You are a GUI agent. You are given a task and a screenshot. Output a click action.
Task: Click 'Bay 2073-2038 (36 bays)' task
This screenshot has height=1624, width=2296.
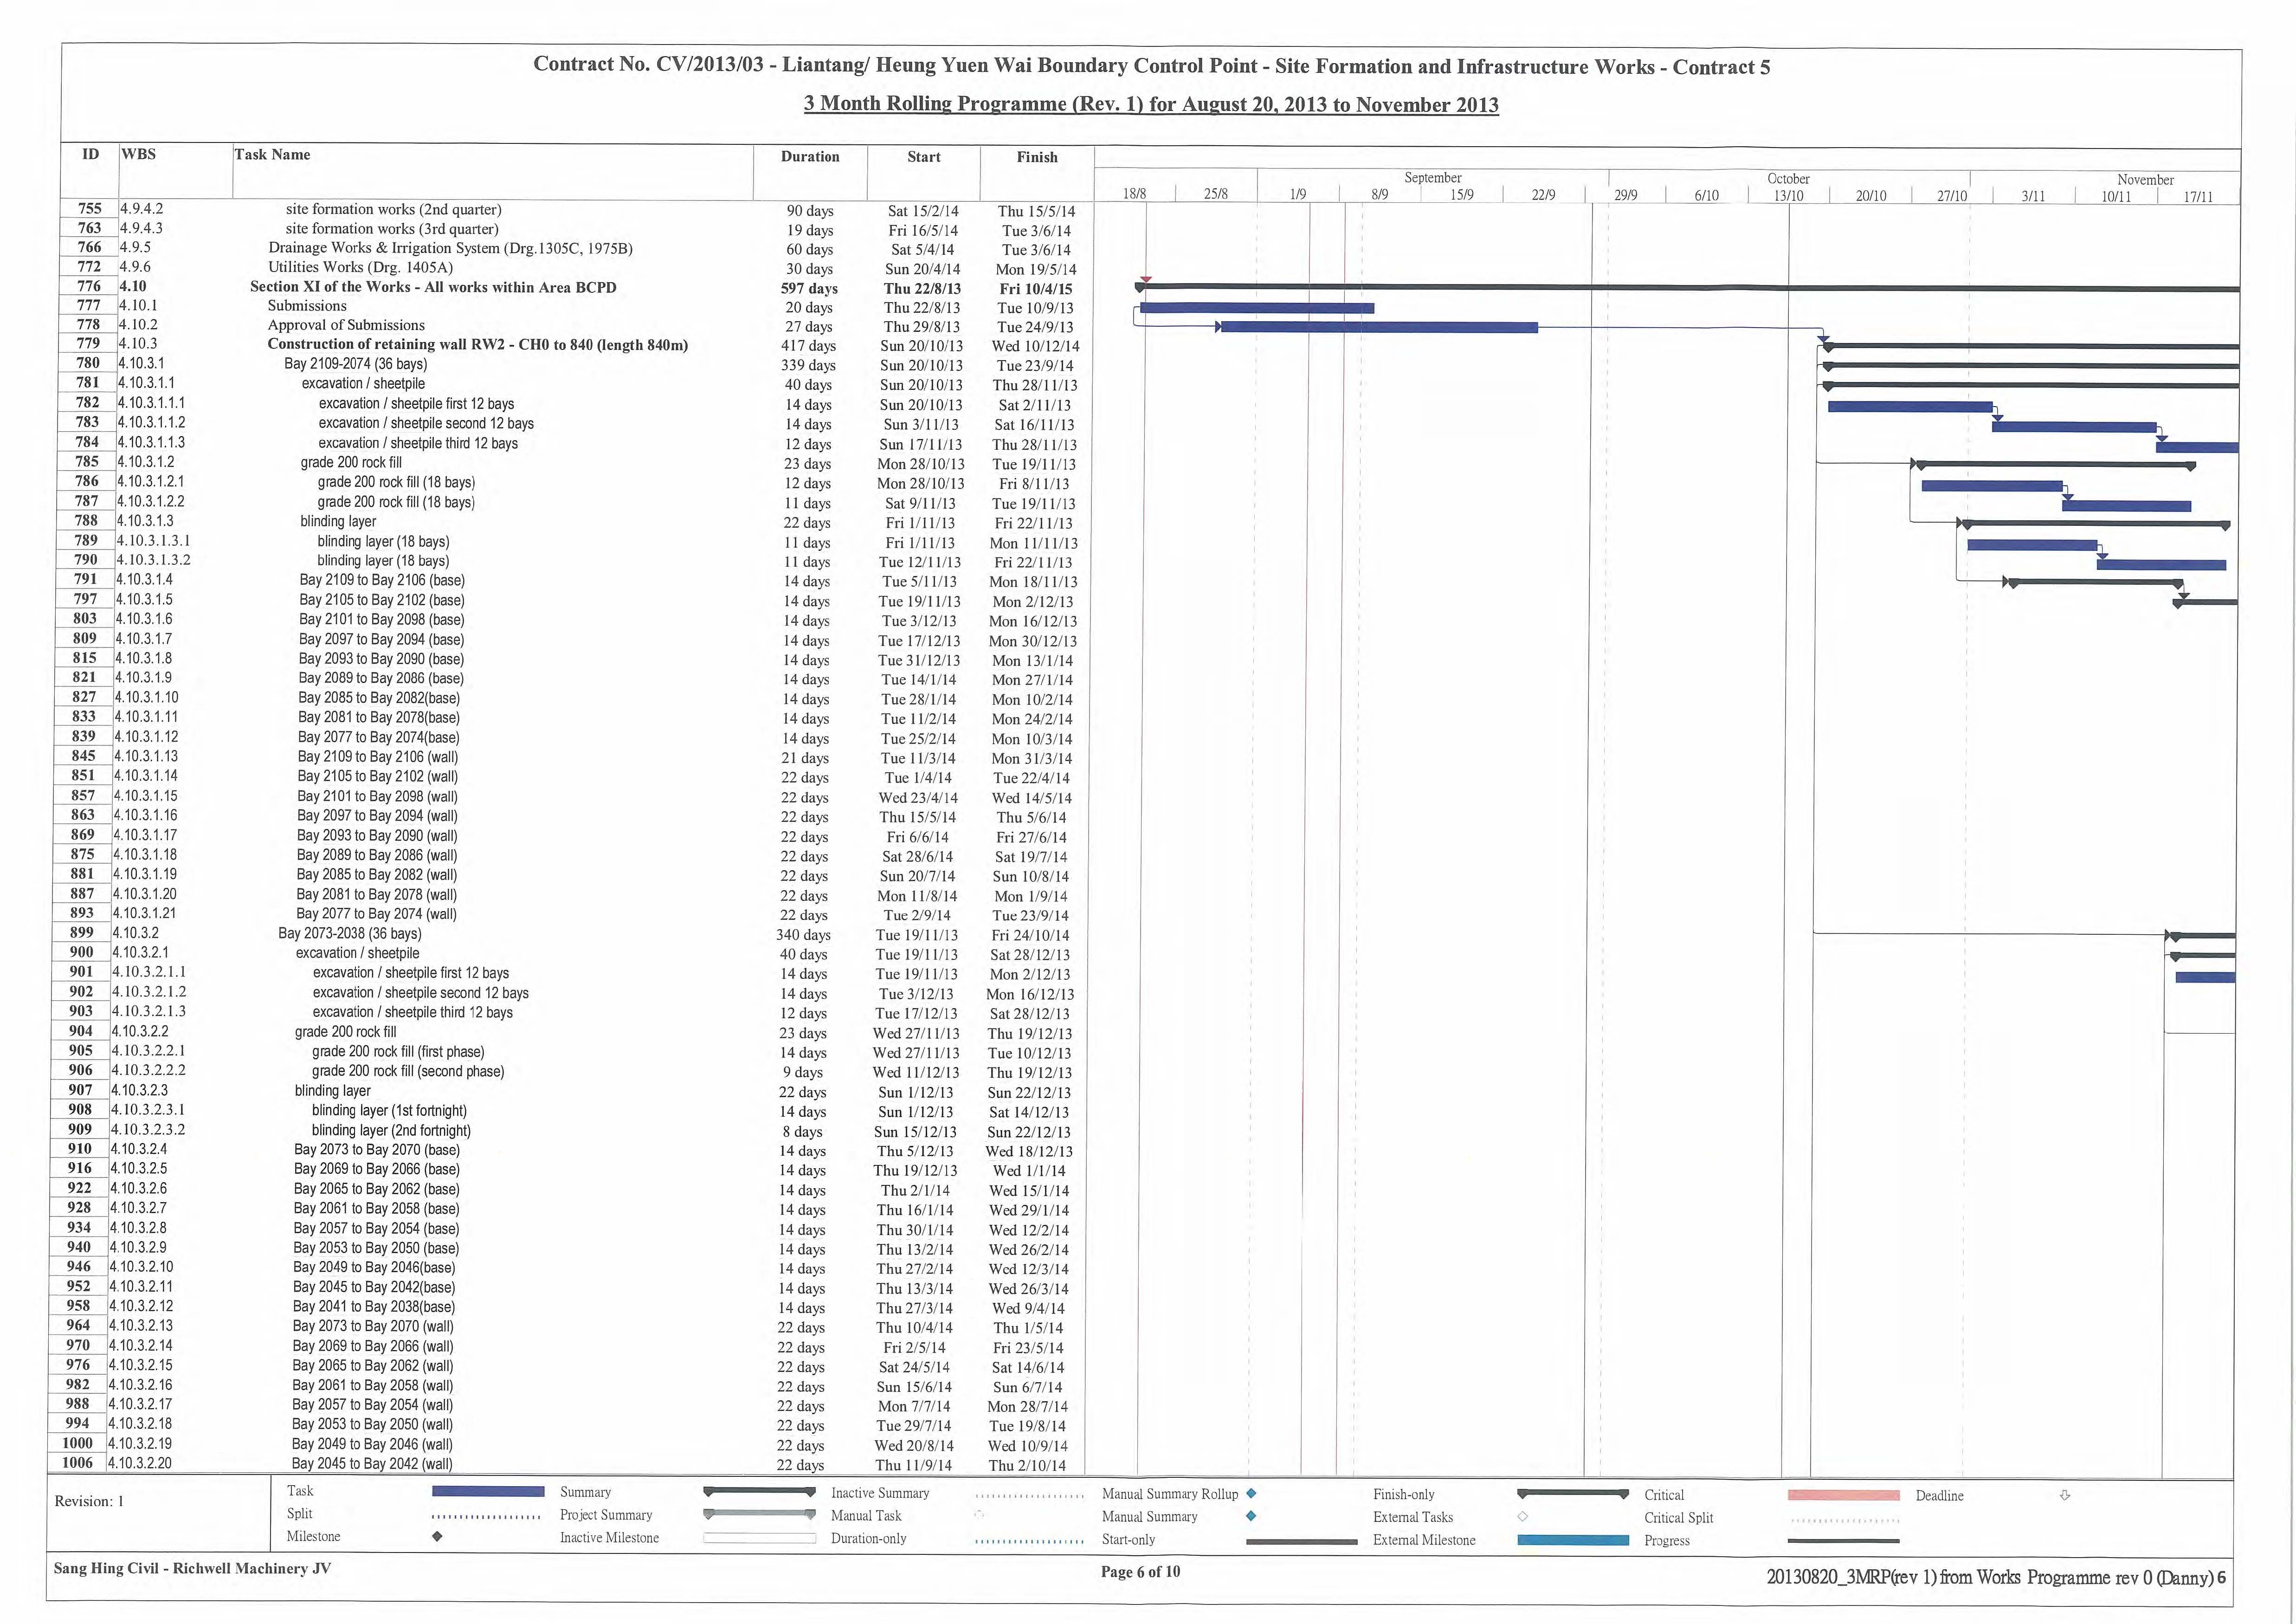click(349, 933)
